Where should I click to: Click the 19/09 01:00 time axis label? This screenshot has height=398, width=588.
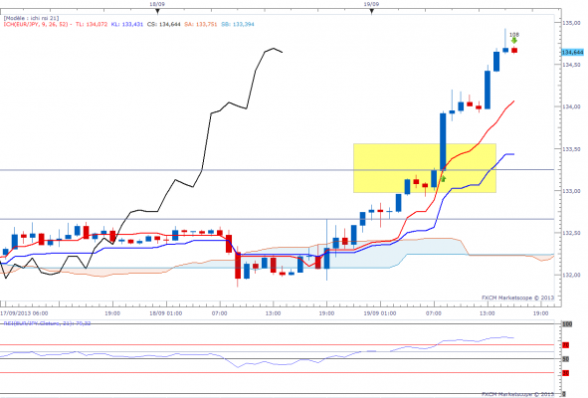(380, 313)
